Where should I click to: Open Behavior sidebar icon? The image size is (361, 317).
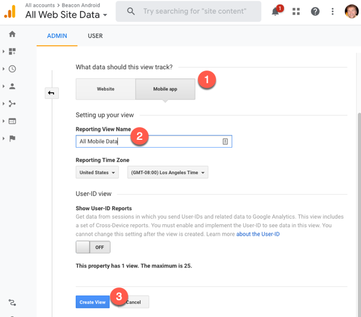pos(12,121)
